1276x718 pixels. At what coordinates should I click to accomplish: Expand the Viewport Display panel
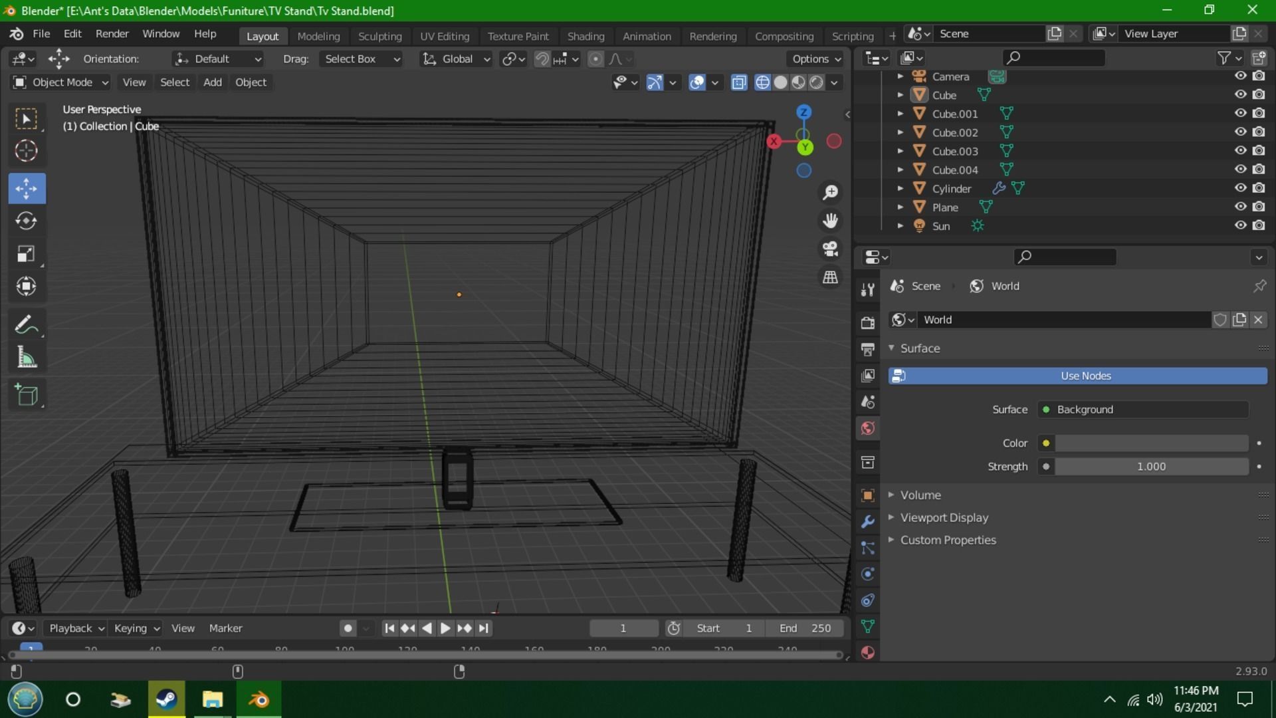coord(944,518)
